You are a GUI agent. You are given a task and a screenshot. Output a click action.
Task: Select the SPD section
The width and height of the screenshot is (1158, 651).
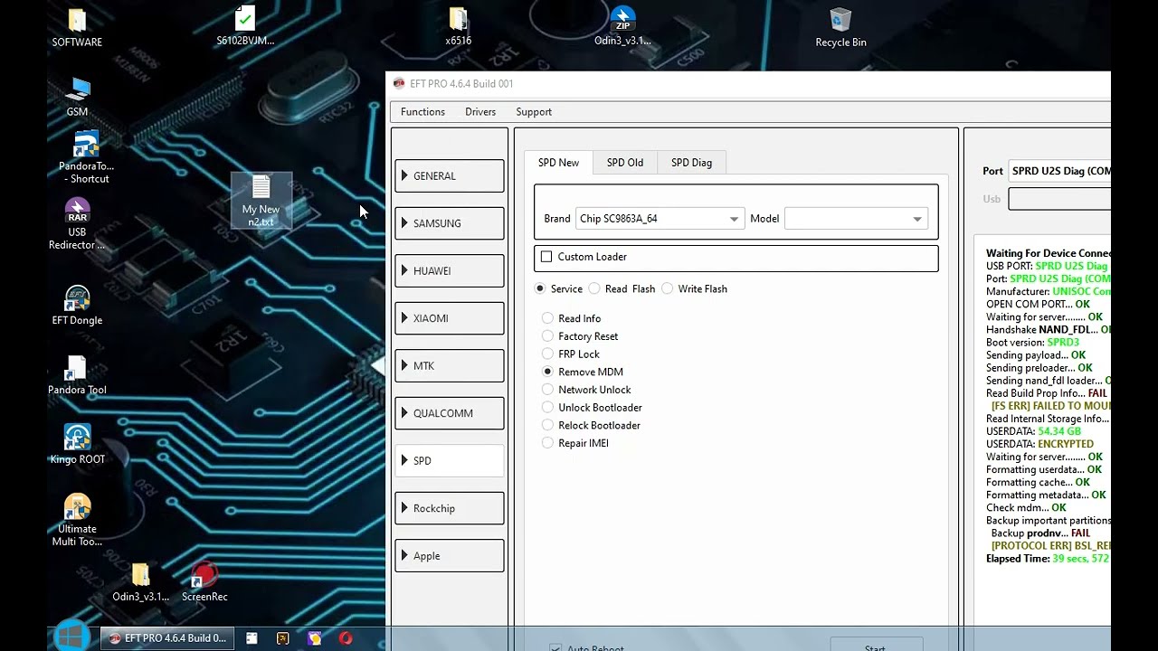450,460
